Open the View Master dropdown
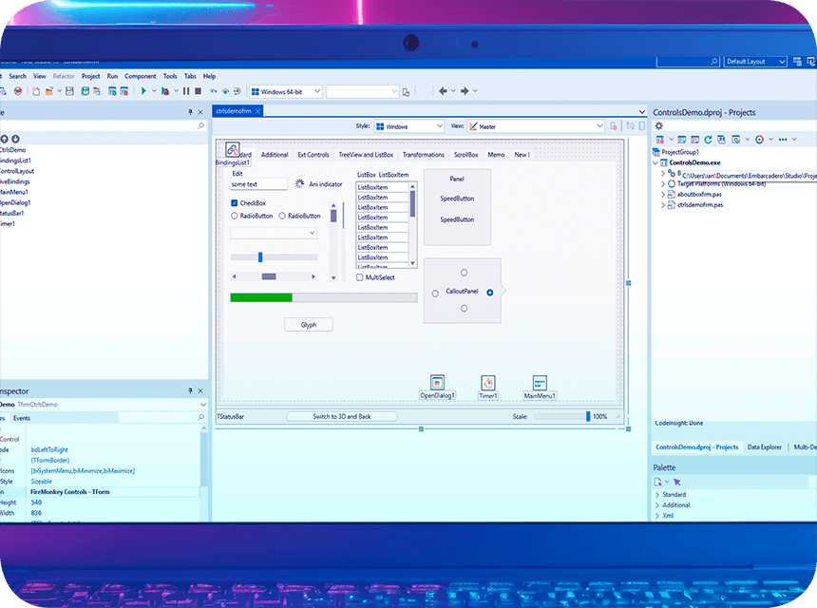This screenshot has width=817, height=608. [x=536, y=126]
